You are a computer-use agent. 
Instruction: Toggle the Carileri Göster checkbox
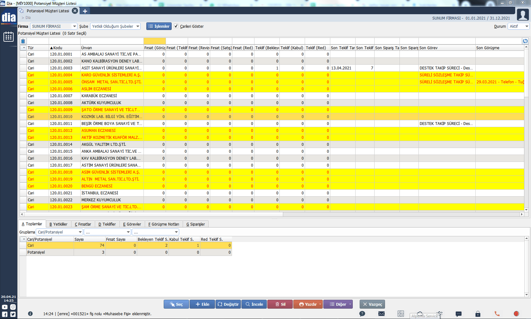(176, 26)
